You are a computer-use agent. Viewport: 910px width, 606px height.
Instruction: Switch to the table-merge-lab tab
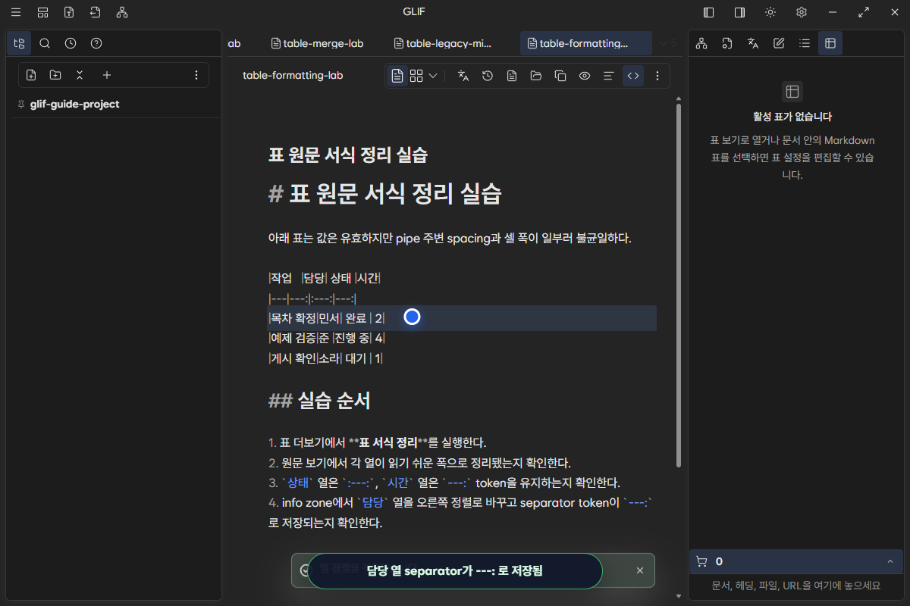pyautogui.click(x=317, y=43)
